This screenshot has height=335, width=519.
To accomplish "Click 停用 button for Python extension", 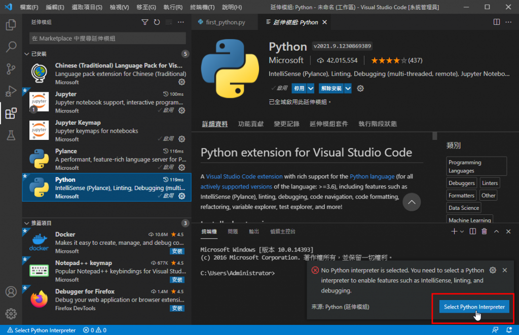I will (x=299, y=88).
